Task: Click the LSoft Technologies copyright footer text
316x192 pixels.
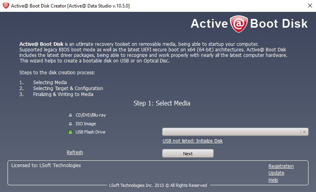Action: click(158, 185)
